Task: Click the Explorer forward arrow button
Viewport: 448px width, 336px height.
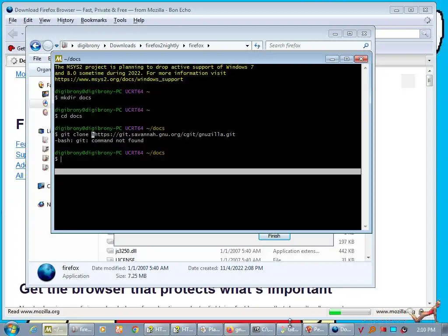Action: click(x=48, y=45)
